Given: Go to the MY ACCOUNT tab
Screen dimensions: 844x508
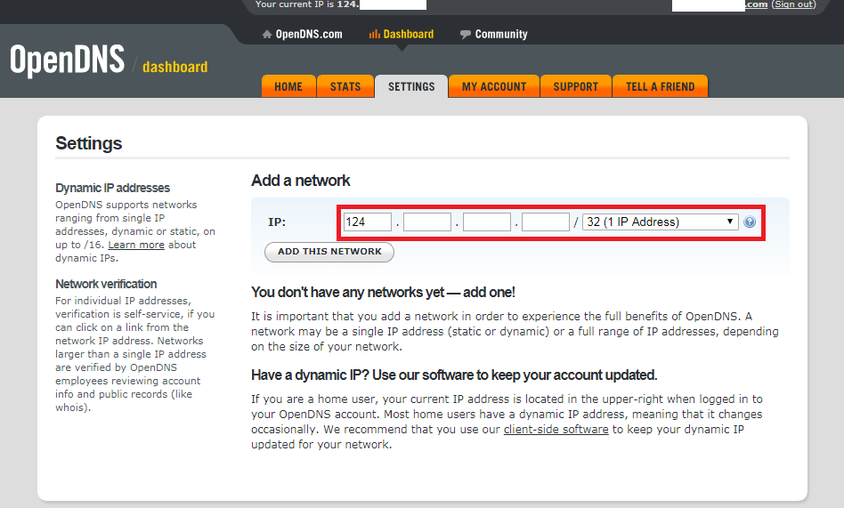Looking at the screenshot, I should (494, 86).
